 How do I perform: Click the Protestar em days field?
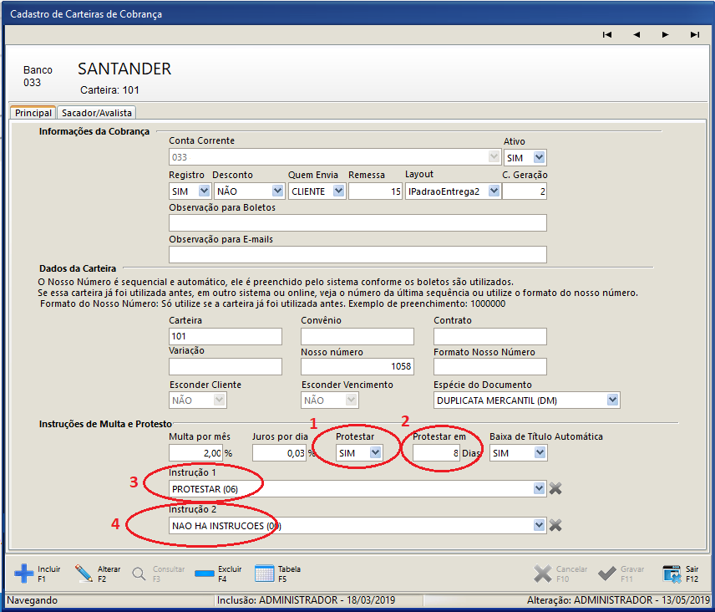pyautogui.click(x=436, y=453)
